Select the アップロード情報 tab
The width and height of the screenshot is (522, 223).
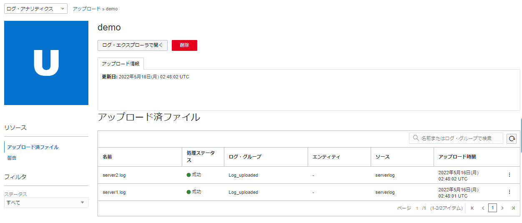(120, 64)
